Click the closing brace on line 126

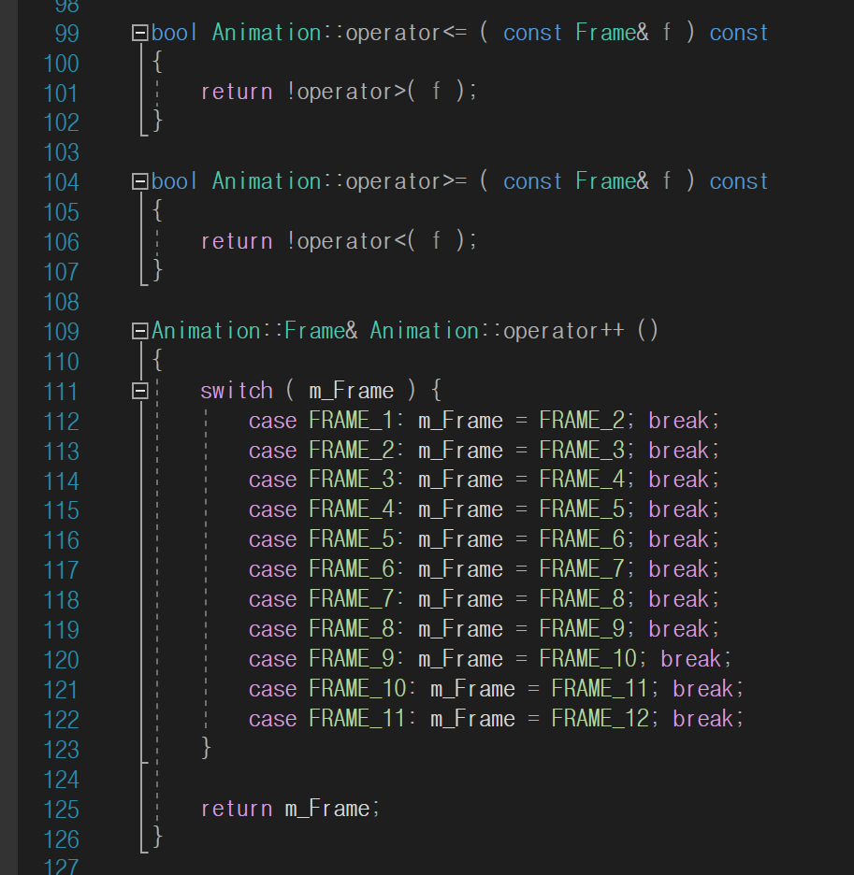157,837
